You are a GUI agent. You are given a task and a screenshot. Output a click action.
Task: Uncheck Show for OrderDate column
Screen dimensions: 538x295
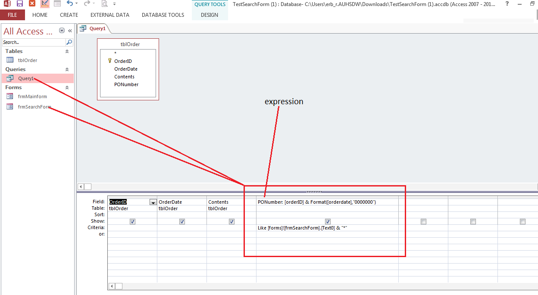(x=182, y=221)
